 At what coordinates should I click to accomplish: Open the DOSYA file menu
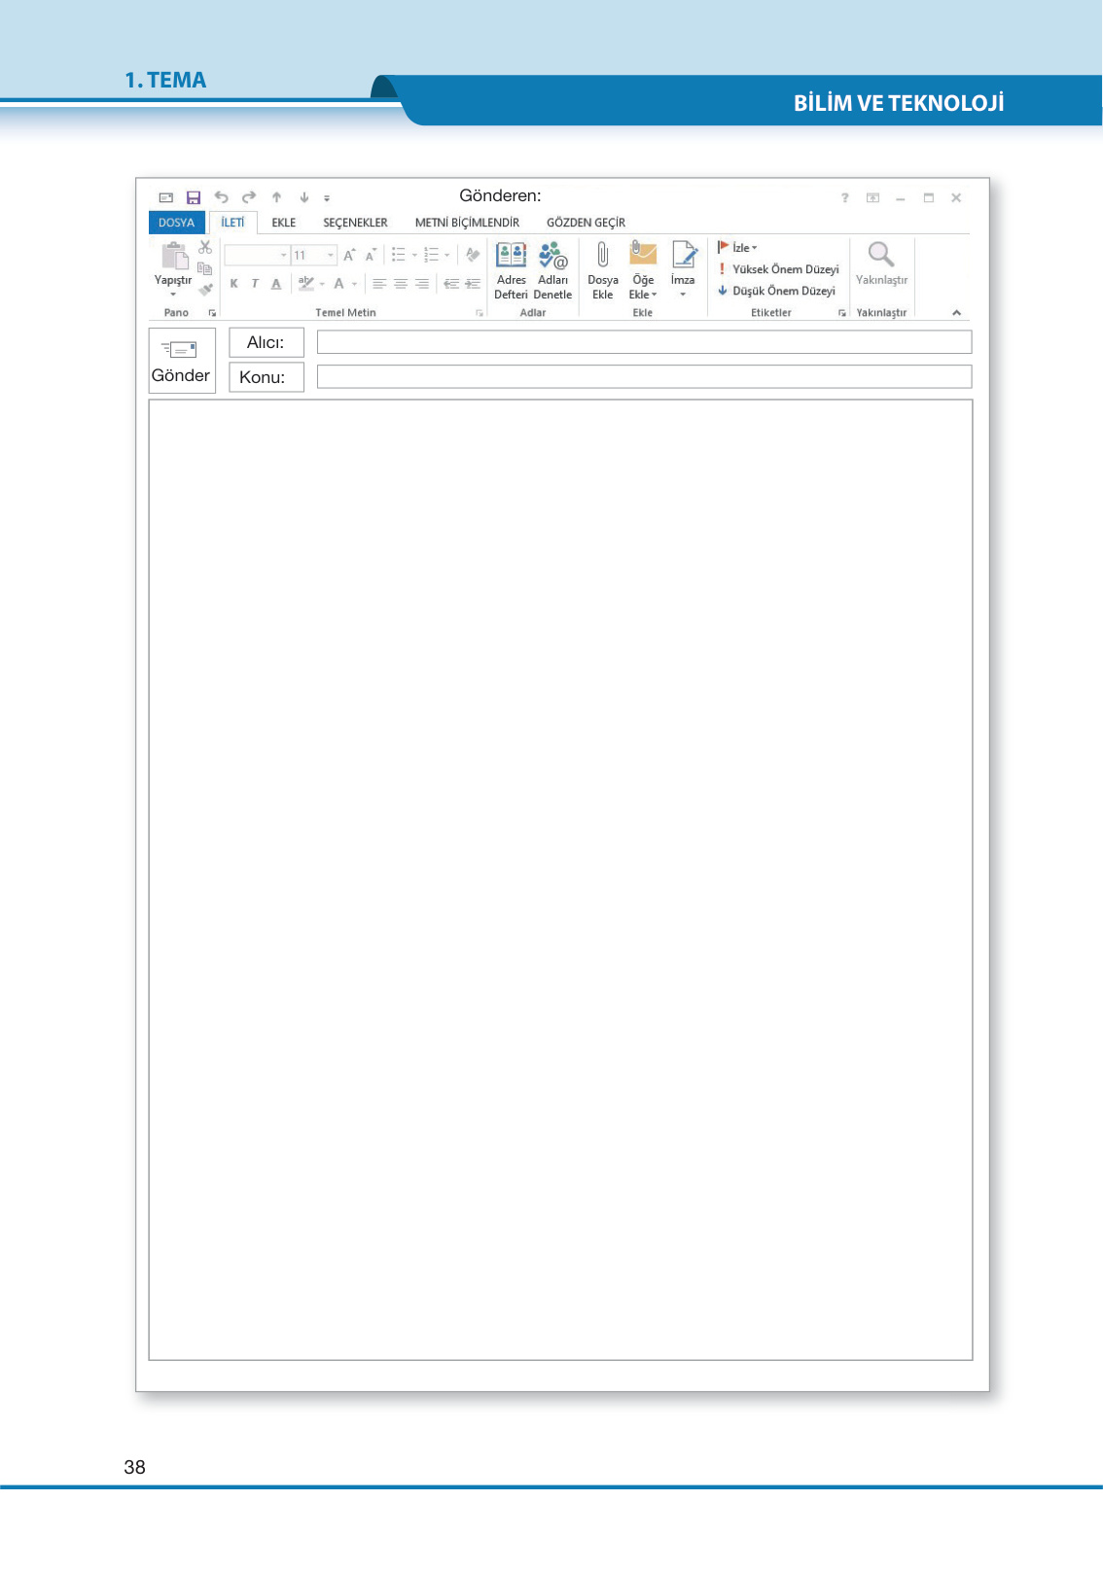coord(176,223)
